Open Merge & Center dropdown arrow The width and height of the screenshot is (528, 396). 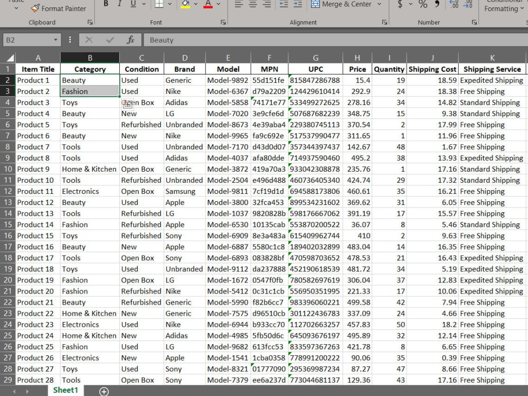point(380,4)
